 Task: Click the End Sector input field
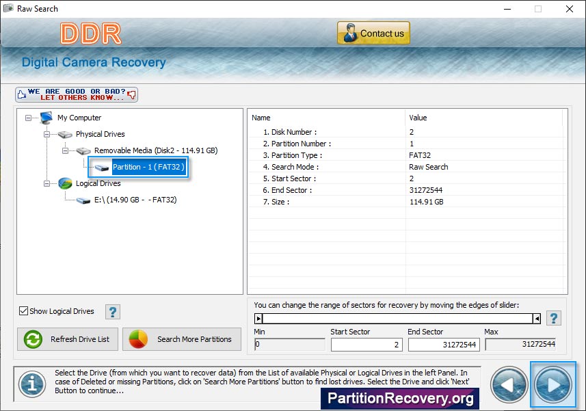point(444,345)
